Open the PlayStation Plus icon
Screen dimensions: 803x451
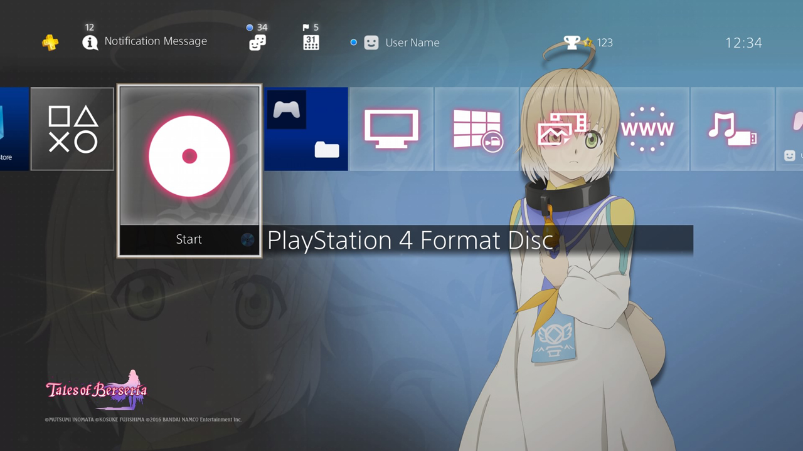tap(50, 43)
